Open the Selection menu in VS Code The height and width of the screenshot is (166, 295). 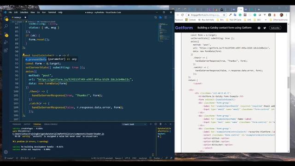coord(24,12)
